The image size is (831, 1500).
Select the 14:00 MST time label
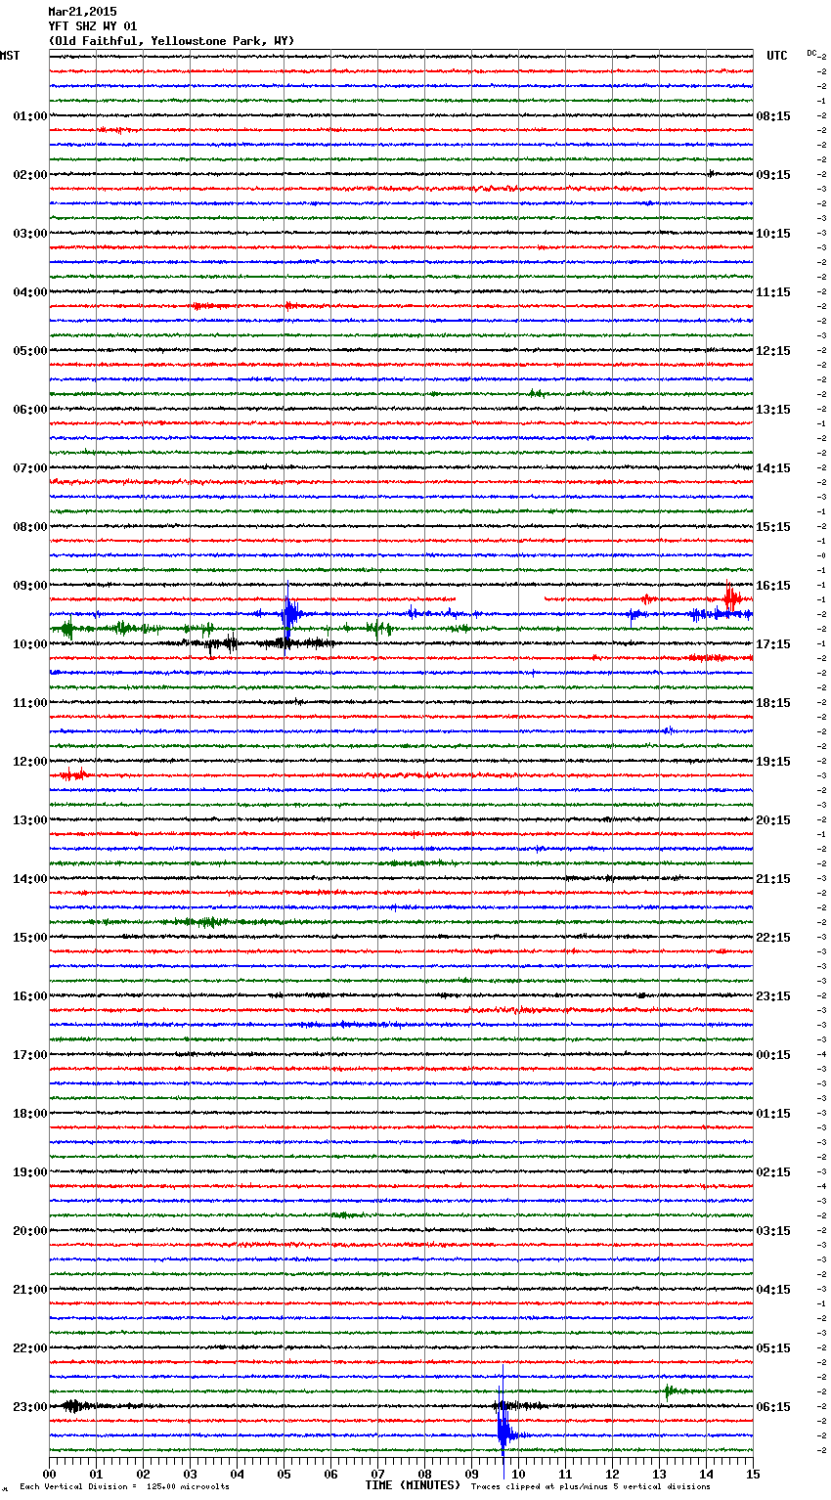click(30, 879)
